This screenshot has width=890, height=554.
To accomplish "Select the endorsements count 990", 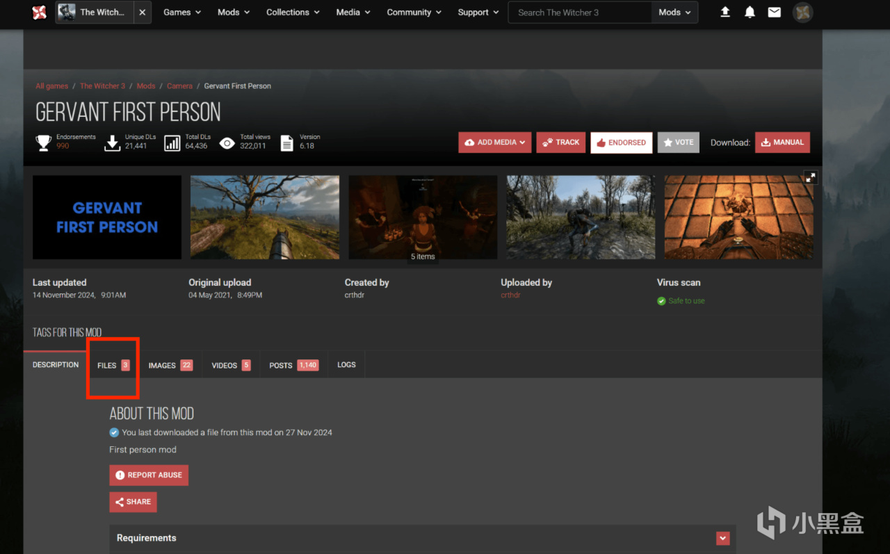I will pyautogui.click(x=63, y=146).
